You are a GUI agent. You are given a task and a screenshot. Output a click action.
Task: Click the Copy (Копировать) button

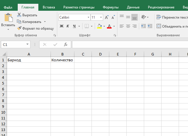click(x=29, y=22)
